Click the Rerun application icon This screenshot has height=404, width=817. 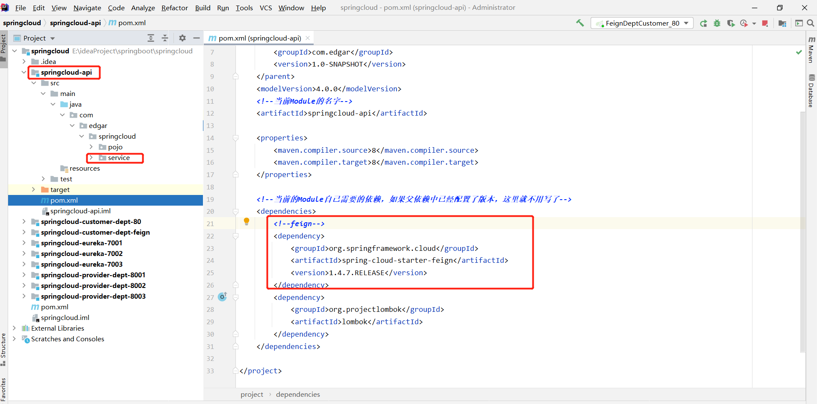(703, 23)
